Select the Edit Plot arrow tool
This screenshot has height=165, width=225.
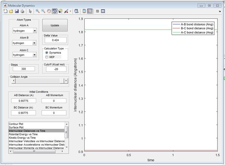point(30,11)
